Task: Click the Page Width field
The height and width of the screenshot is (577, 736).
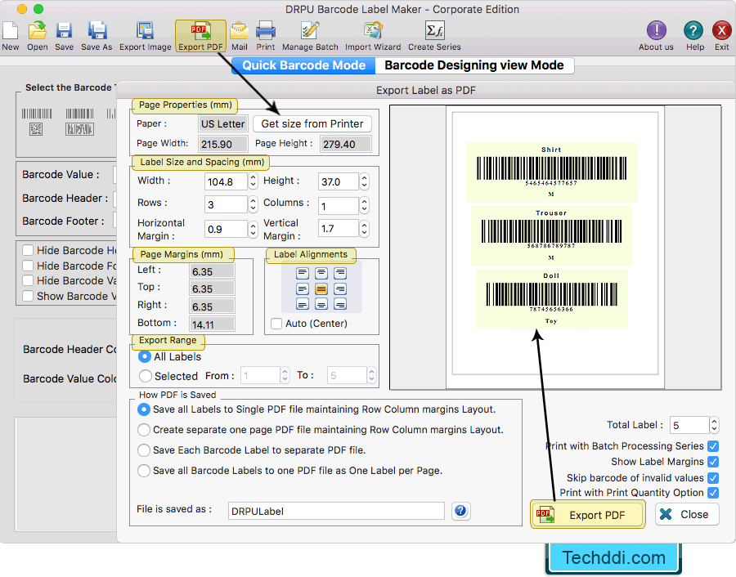Action: point(223,144)
